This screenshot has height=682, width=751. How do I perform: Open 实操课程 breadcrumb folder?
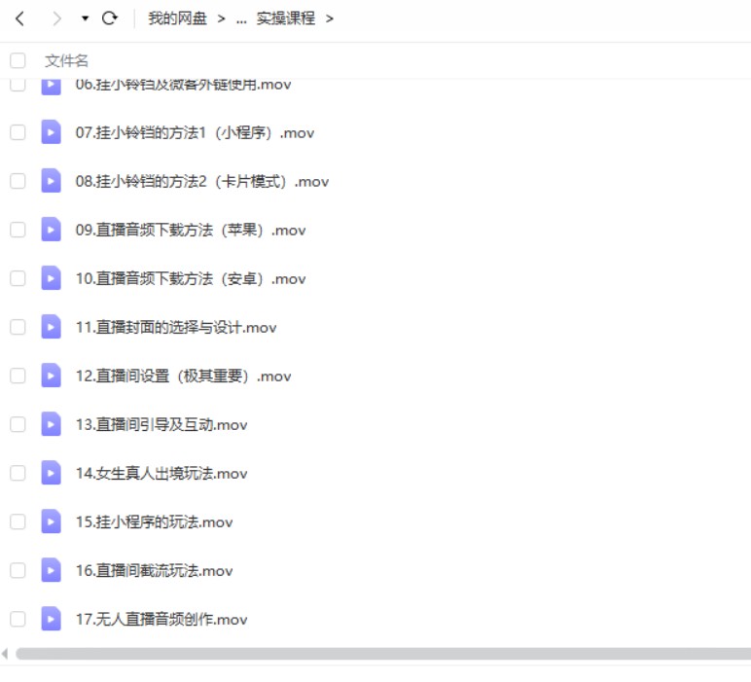[286, 18]
